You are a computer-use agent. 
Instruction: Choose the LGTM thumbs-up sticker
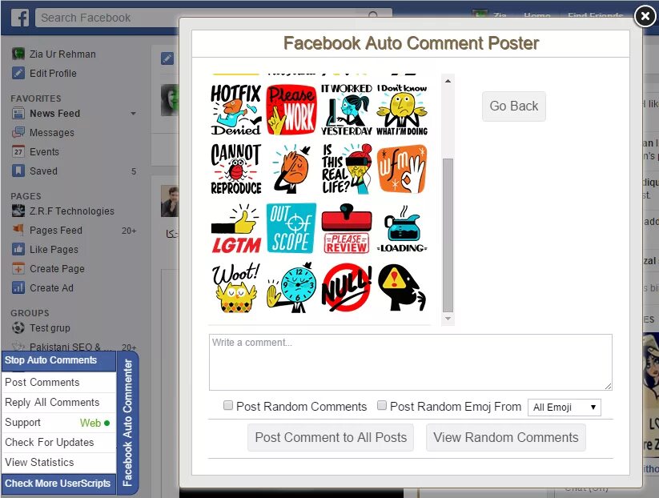(235, 229)
